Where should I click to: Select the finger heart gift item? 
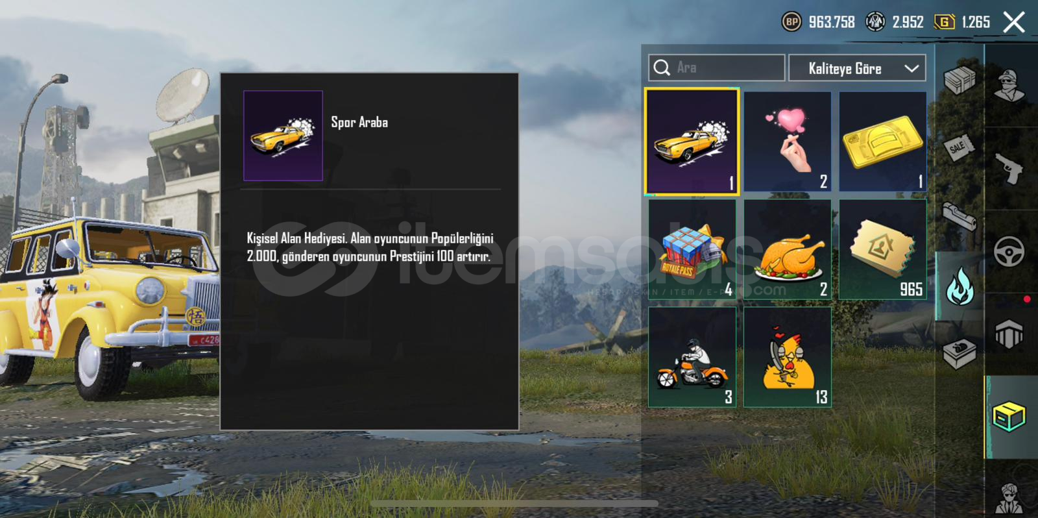[787, 142]
